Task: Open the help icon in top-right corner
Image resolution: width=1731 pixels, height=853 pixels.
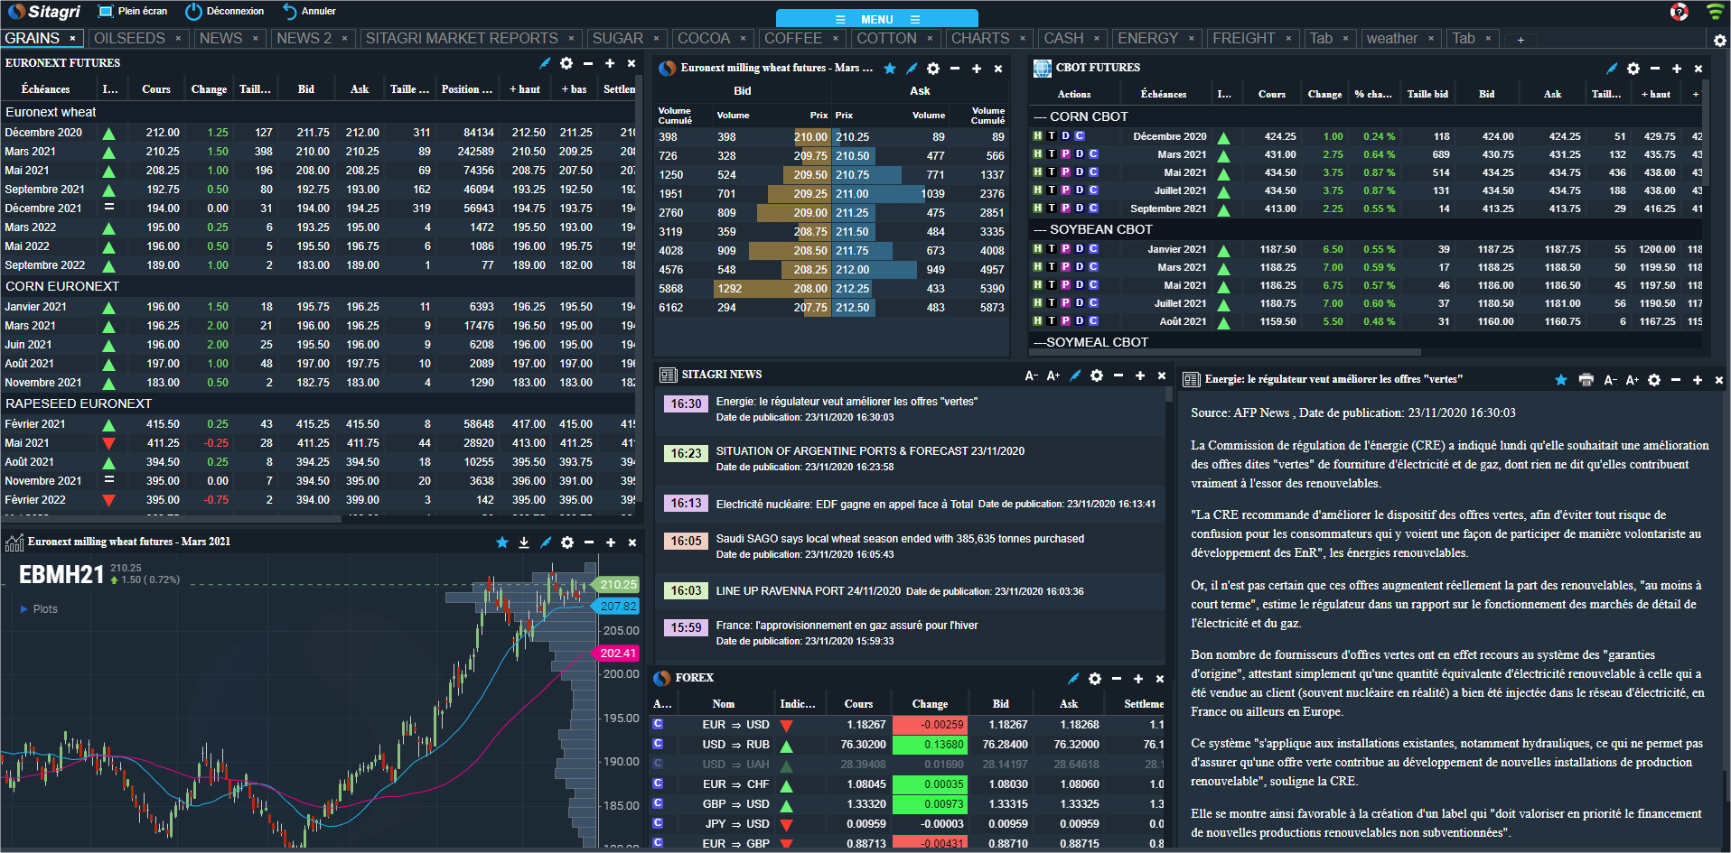Action: pyautogui.click(x=1680, y=12)
